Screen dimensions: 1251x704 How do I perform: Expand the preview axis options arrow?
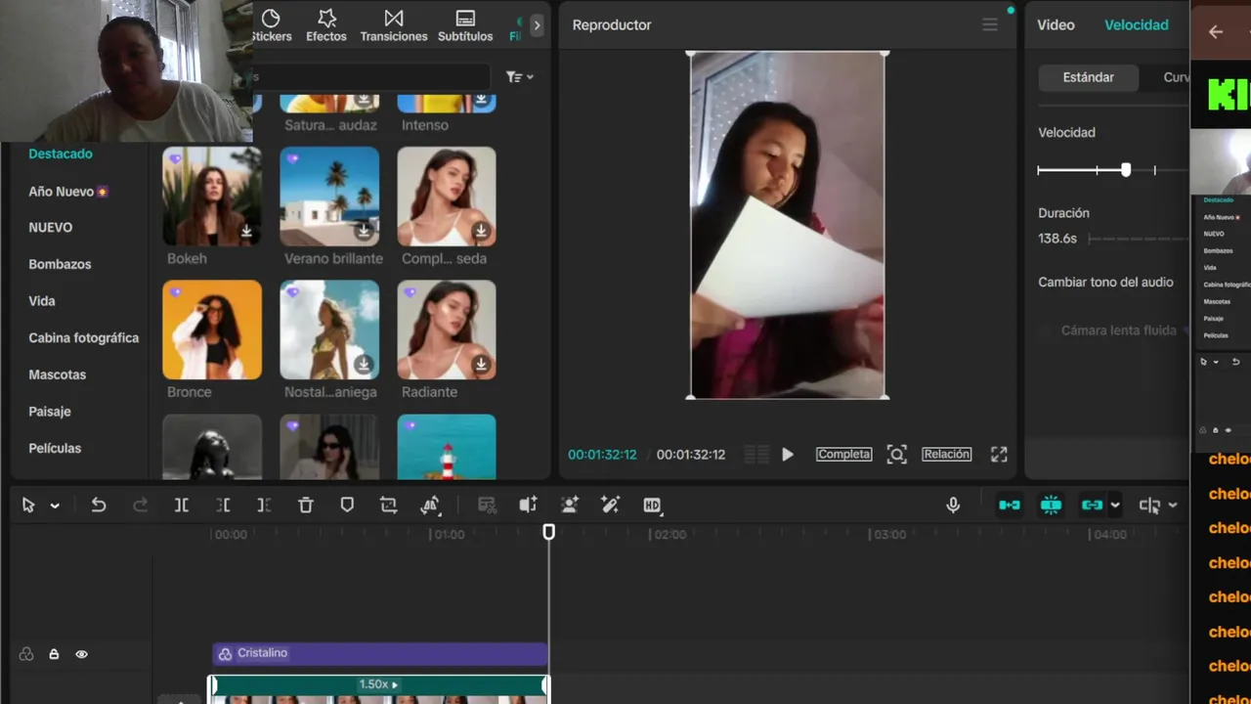(x=1173, y=506)
